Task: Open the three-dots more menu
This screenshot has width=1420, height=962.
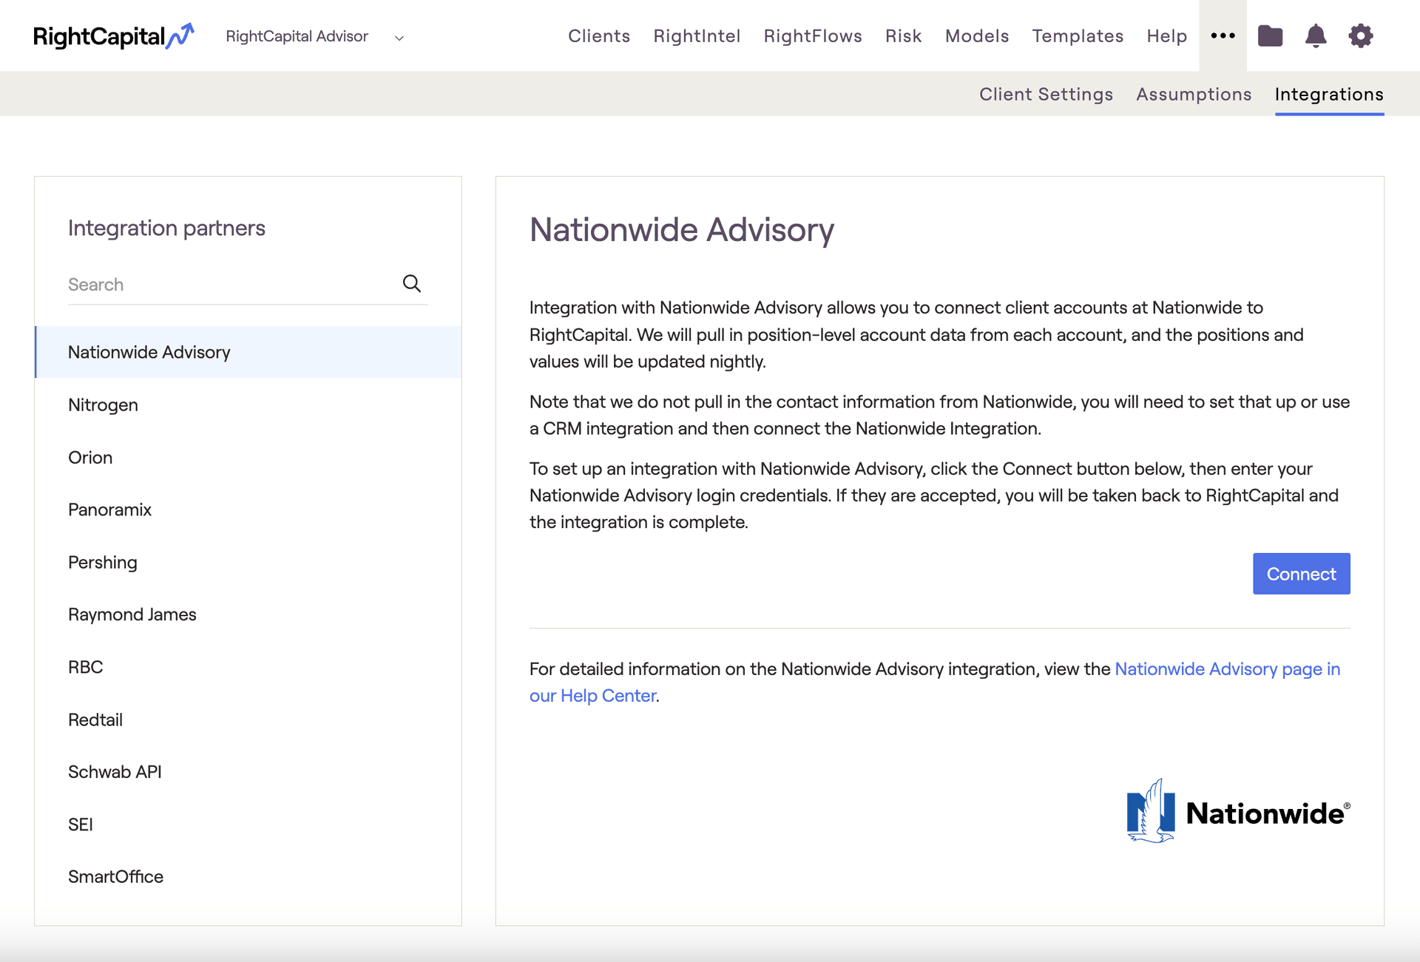Action: 1223,35
